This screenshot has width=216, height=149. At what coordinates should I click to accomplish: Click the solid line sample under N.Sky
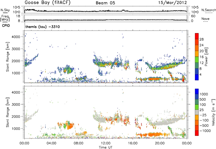[x=5, y=13]
